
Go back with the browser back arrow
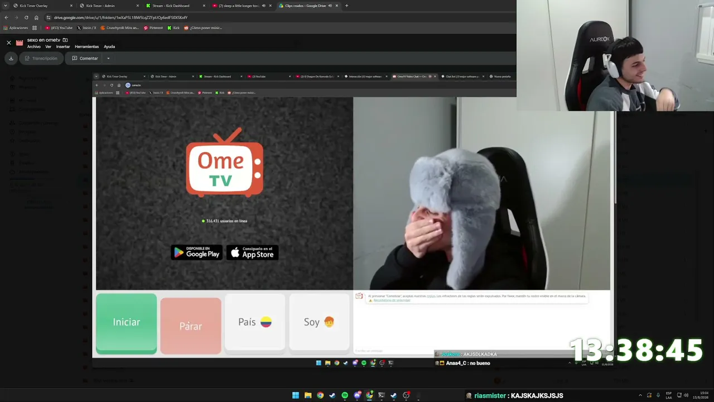click(x=6, y=17)
